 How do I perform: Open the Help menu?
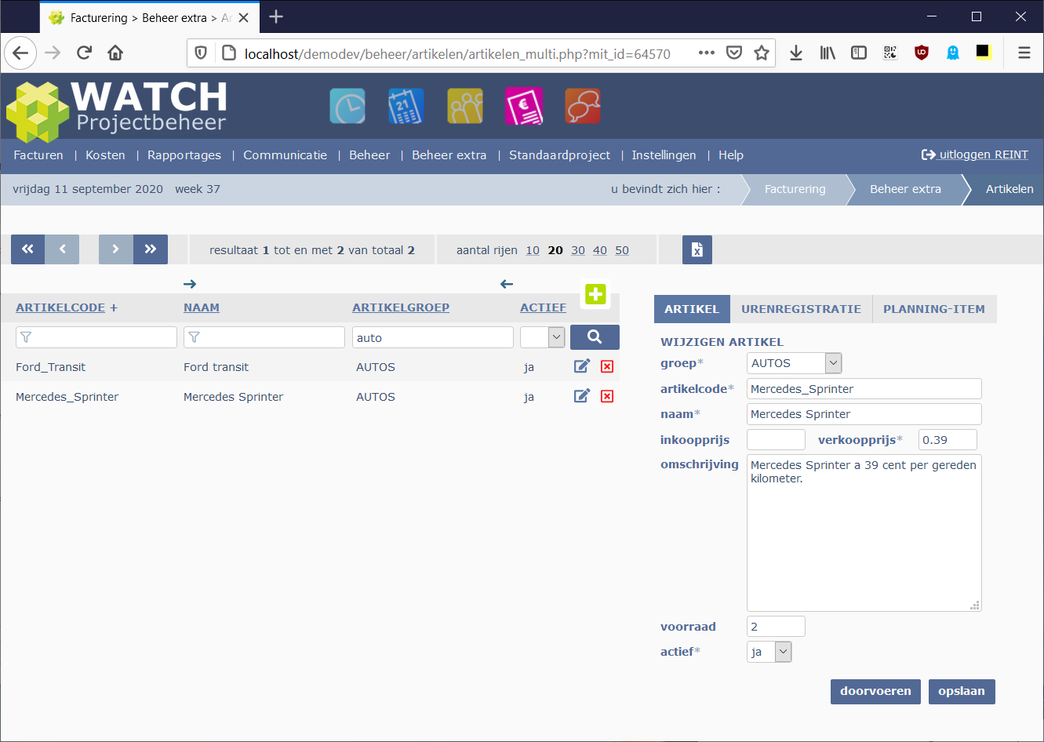(731, 155)
